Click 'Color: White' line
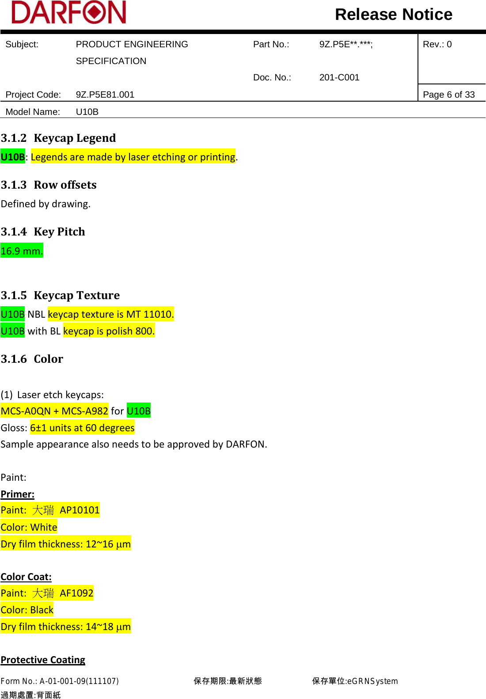The height and width of the screenshot is (699, 486). 29,527
